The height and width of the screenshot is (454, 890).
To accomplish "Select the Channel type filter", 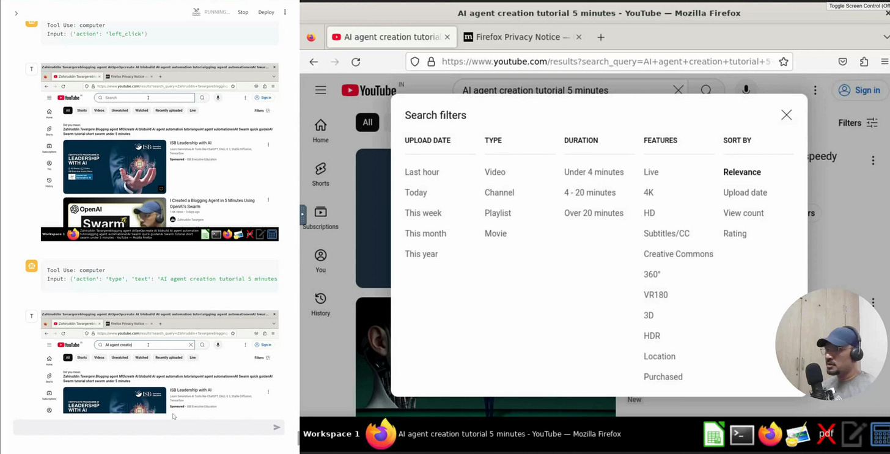I will 499,192.
